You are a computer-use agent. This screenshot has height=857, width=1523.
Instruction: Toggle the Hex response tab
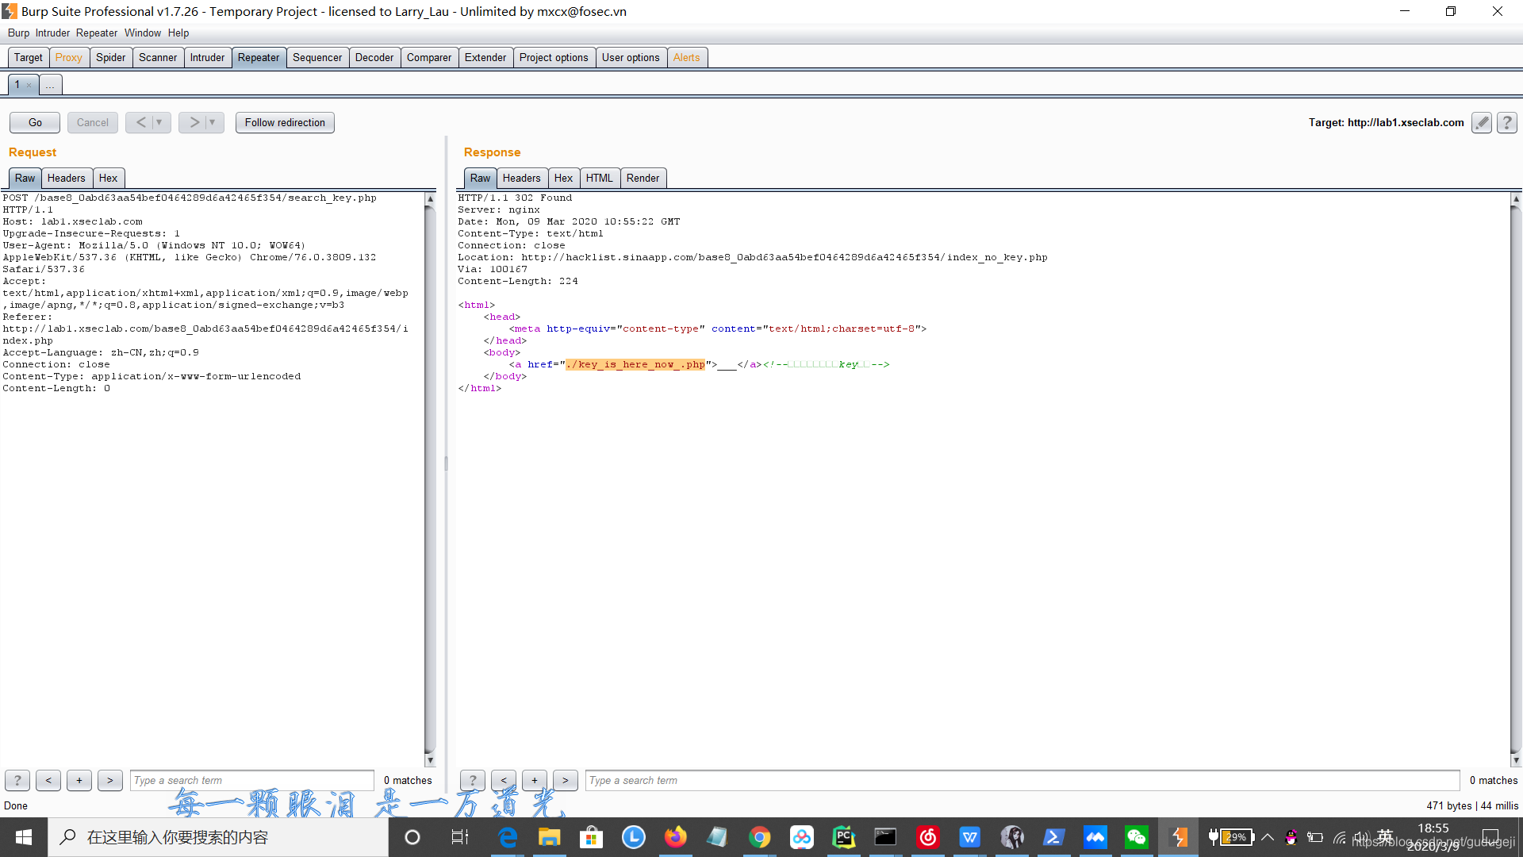[562, 178]
